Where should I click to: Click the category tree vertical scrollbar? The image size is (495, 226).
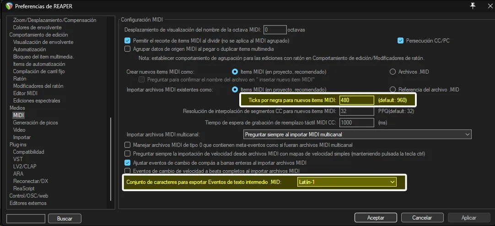pos(111,159)
